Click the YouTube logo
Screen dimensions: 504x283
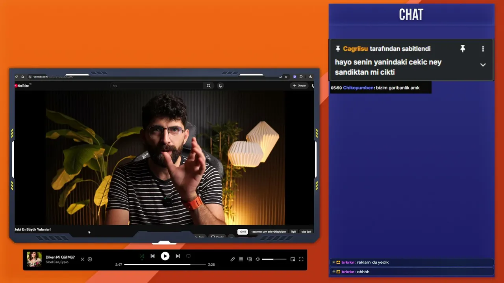click(23, 86)
